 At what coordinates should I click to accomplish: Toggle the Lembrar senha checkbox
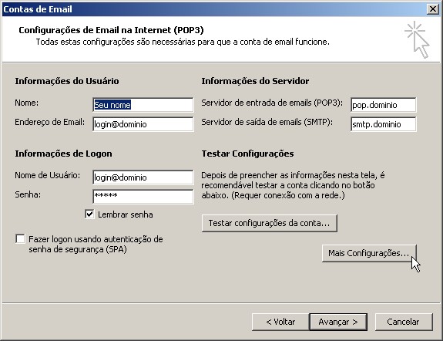pyautogui.click(x=89, y=214)
